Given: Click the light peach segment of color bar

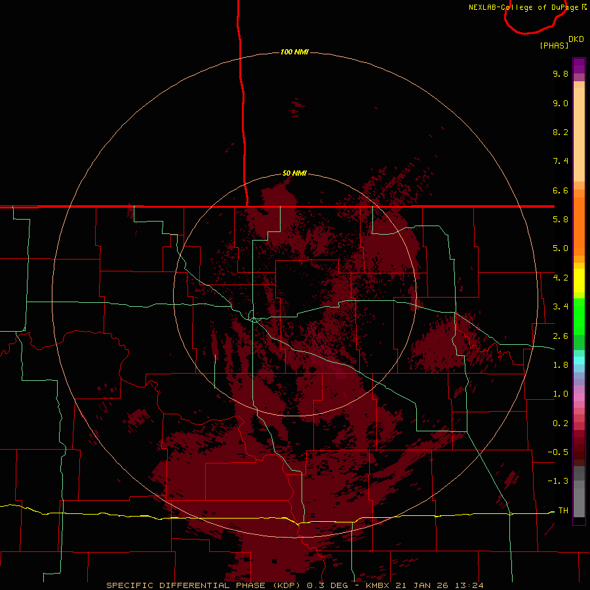Looking at the screenshot, I should point(579,134).
